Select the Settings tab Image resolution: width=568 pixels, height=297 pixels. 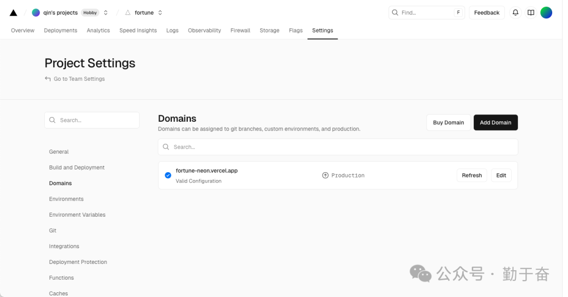point(322,30)
